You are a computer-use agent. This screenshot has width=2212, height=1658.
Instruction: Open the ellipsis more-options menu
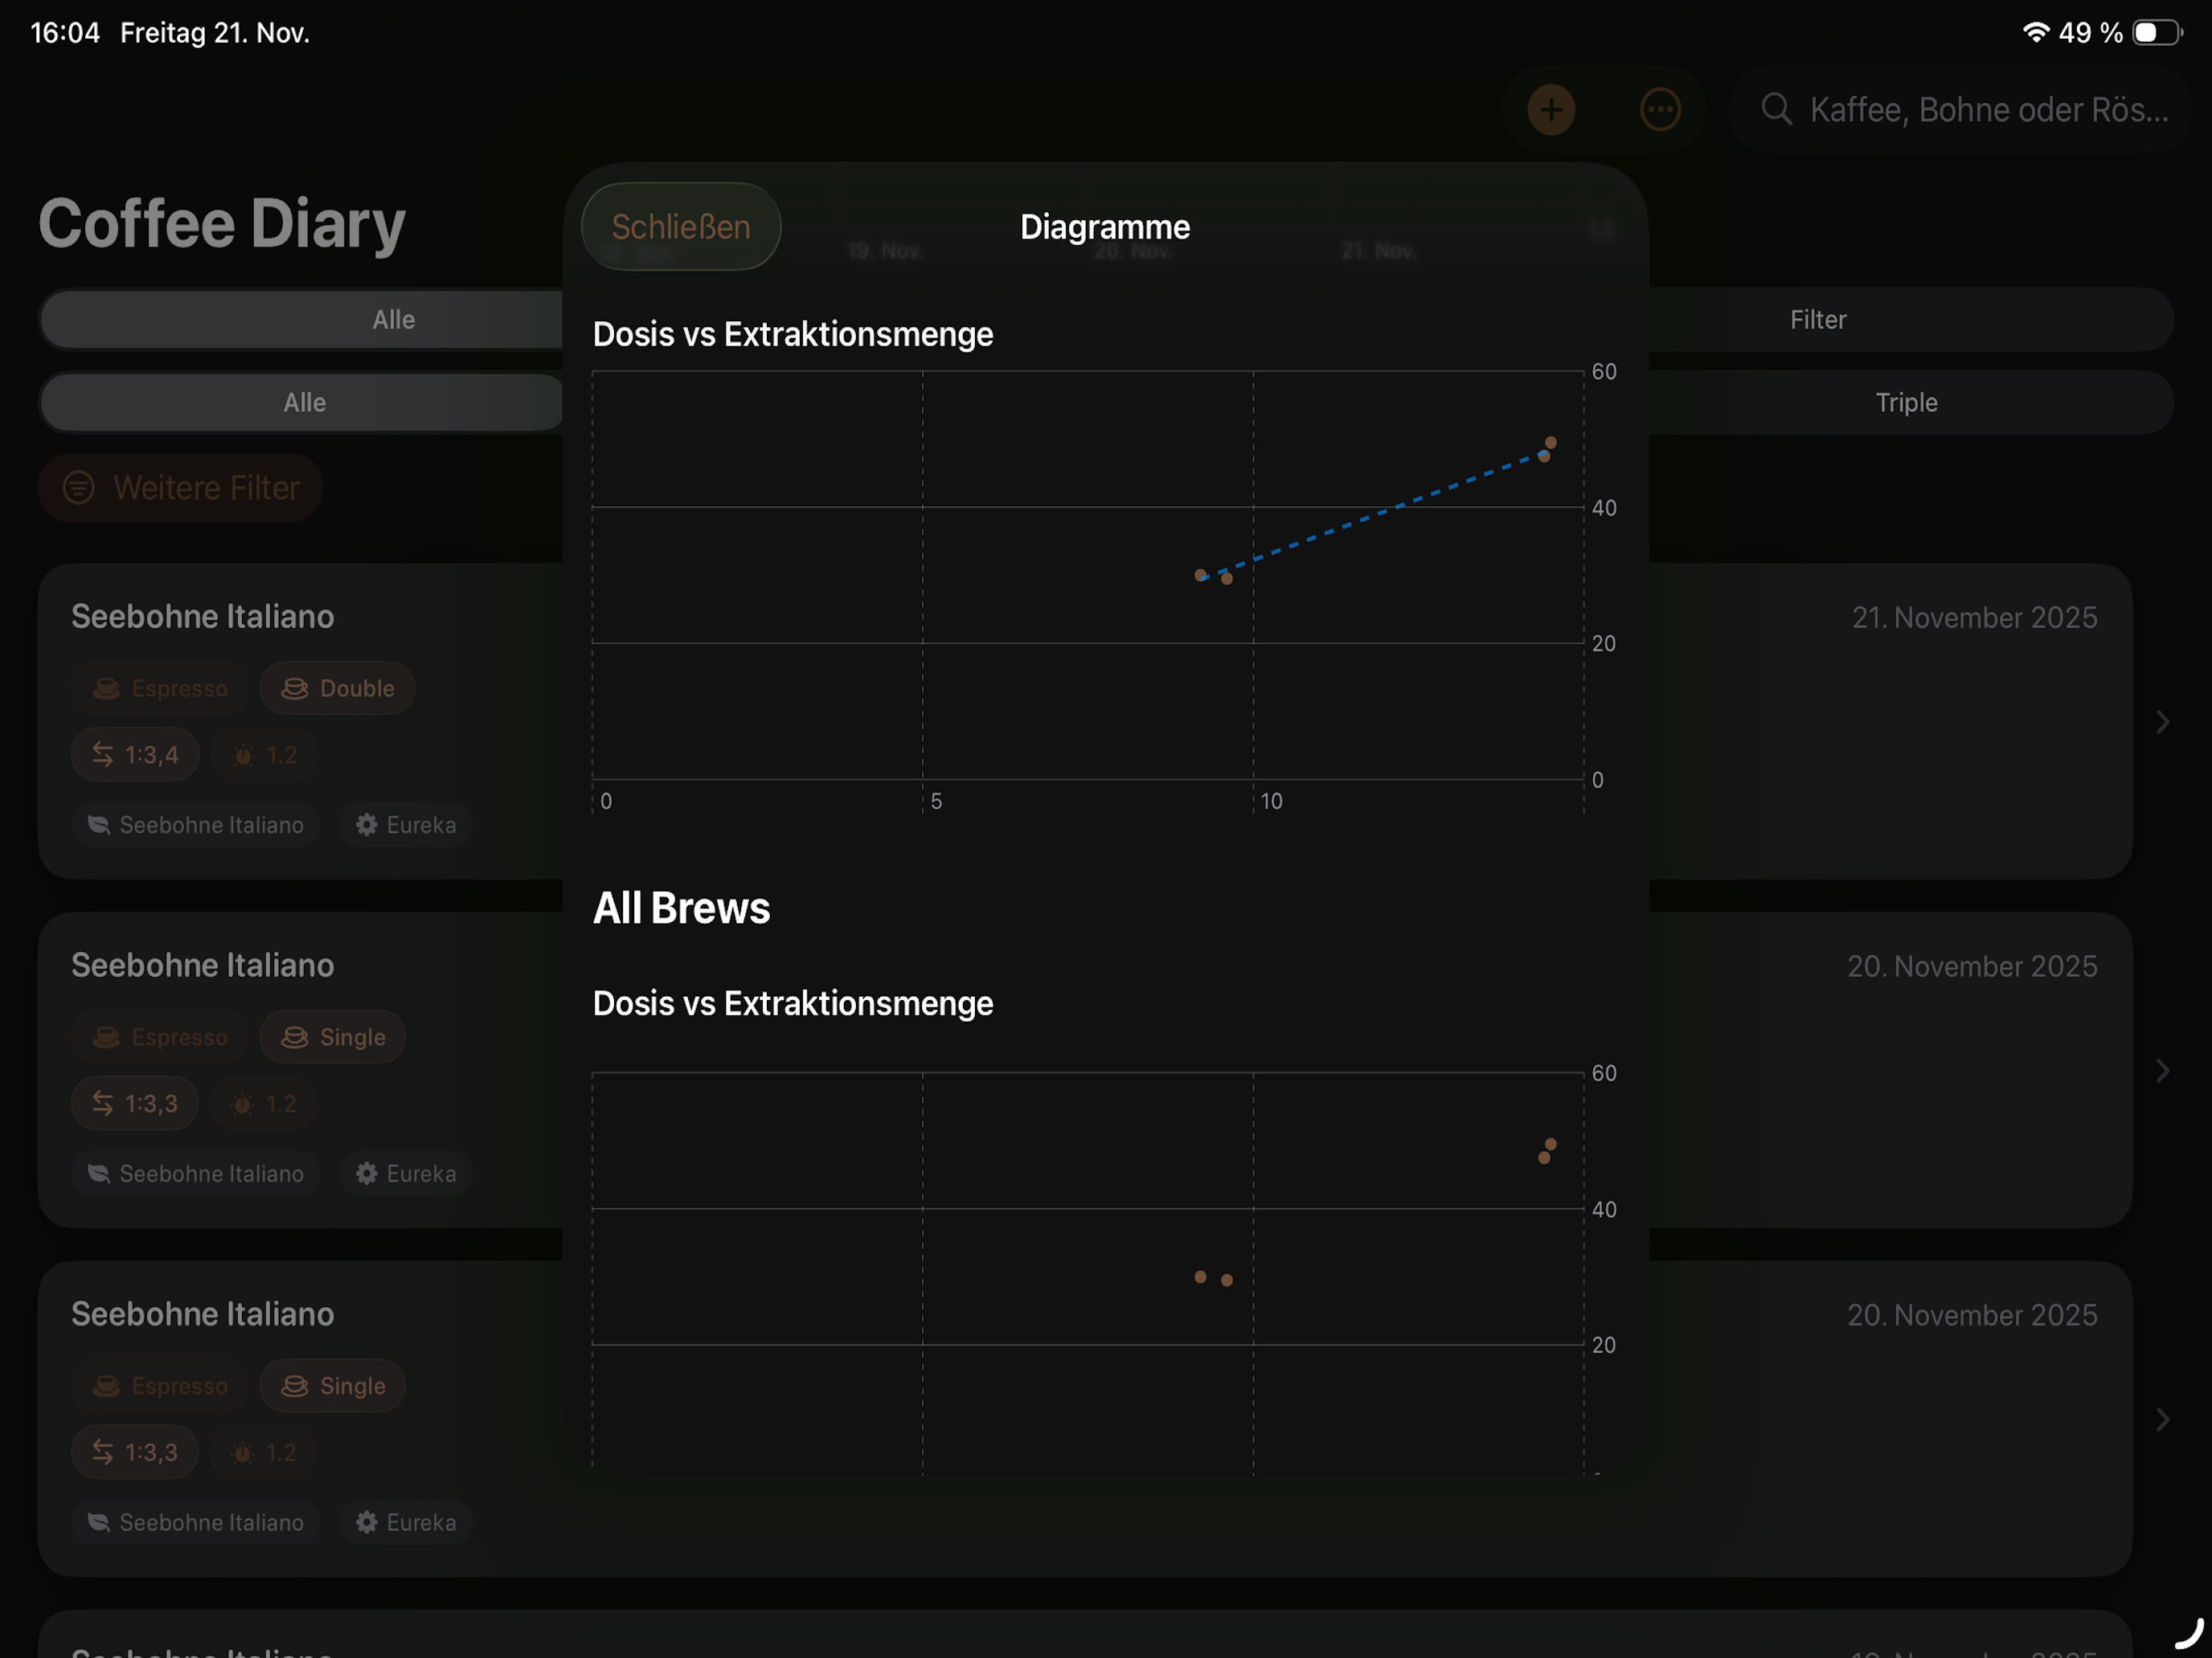(1660, 110)
